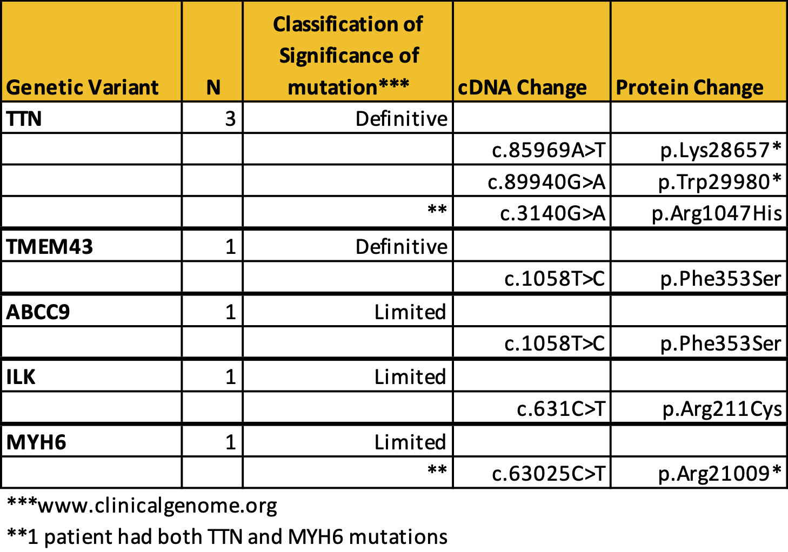Click the c.63025C>T cDNA cell
788x552 pixels.
549,473
